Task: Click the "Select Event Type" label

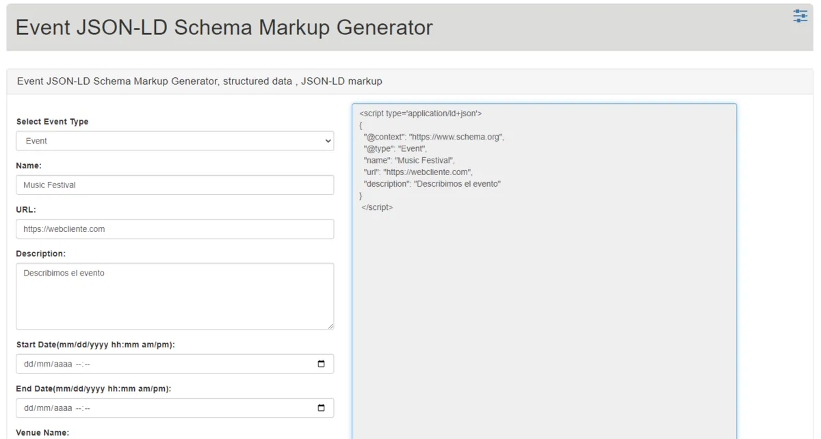Action: click(x=53, y=122)
